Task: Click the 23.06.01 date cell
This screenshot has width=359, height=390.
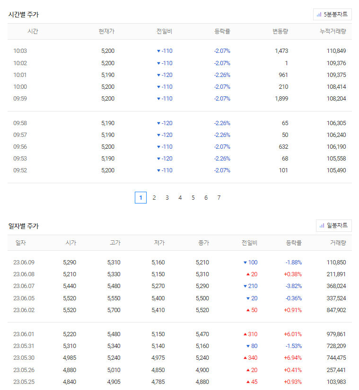Action: pyautogui.click(x=24, y=334)
